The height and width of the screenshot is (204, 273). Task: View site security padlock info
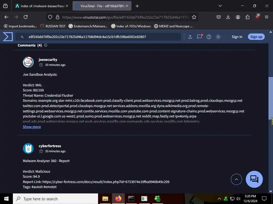tap(58, 17)
